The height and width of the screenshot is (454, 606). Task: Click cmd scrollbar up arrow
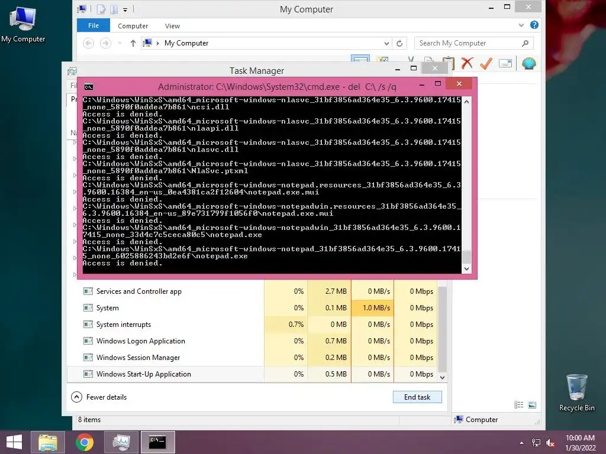tap(466, 102)
